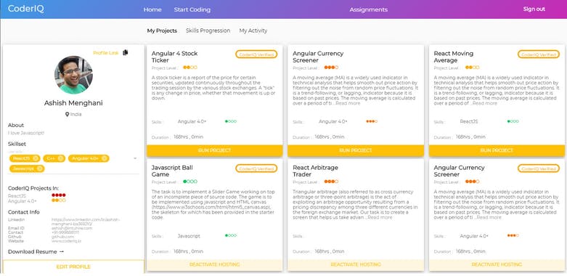Screen dimensions: 567x276
Task: Open the Angular 4 Stock Ticker title
Action: tap(175, 57)
